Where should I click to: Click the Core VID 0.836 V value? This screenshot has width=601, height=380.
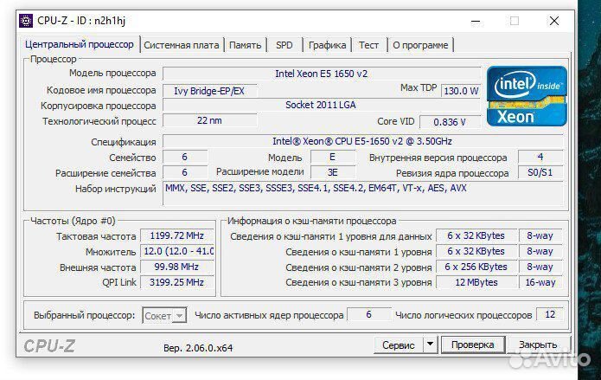click(450, 122)
